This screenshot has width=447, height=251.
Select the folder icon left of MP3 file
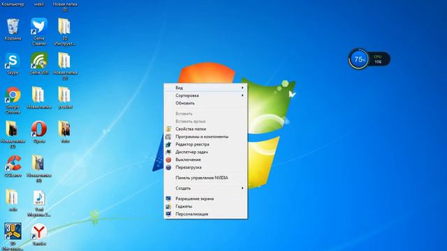coord(13,197)
